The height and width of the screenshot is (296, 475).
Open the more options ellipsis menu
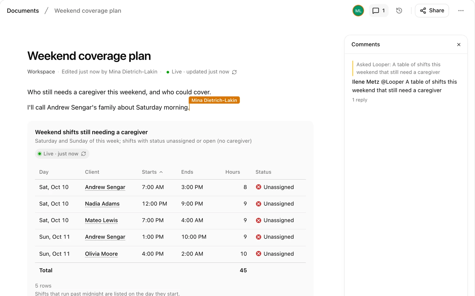tap(461, 11)
